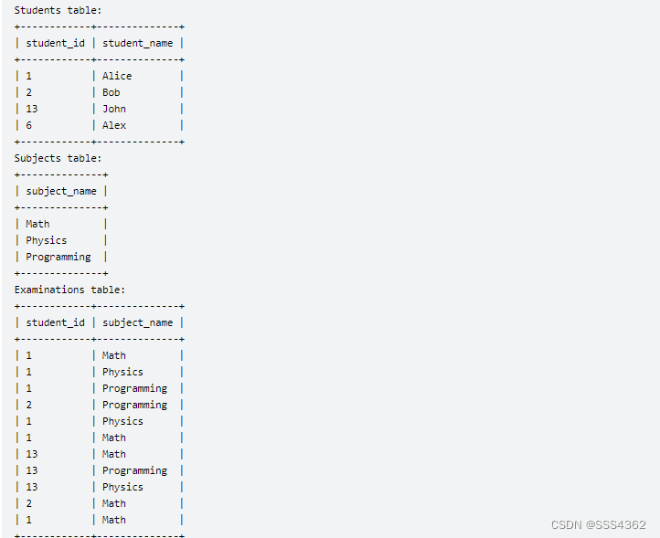
Task: Click Physics in student 13's Examinations row
Action: 122,487
